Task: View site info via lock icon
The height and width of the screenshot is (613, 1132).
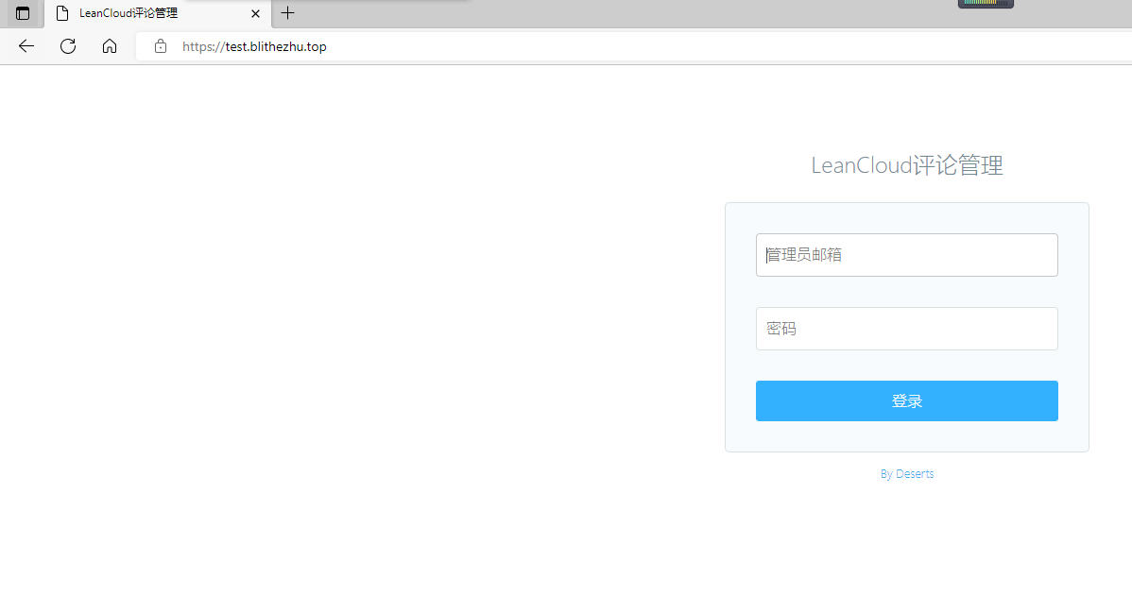Action: pos(161,46)
